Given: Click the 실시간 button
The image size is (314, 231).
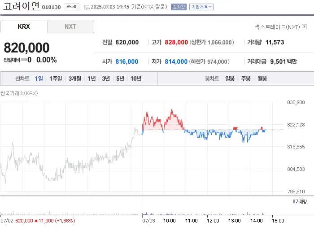Looking at the screenshot, I should click(x=179, y=7).
